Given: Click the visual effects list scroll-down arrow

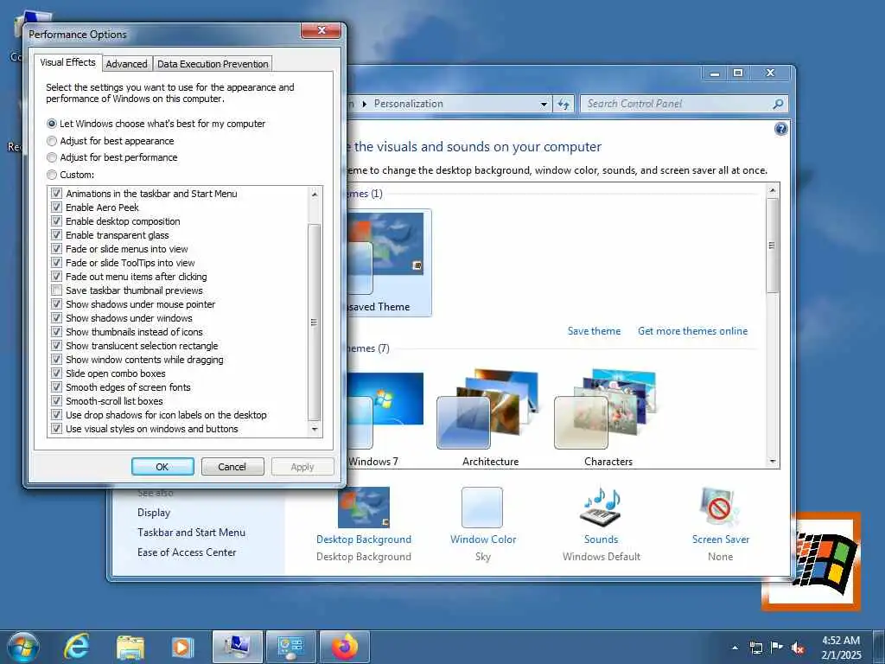Looking at the screenshot, I should (315, 430).
